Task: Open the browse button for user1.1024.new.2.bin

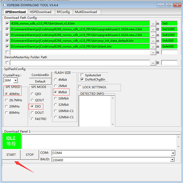Action: [153, 29]
